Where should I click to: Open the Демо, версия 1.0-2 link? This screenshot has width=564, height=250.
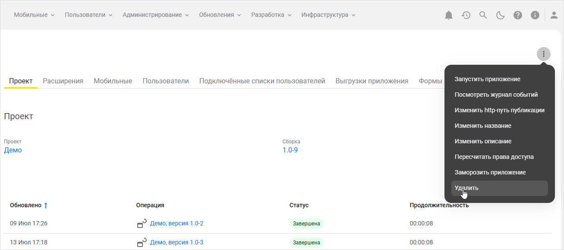(x=176, y=224)
